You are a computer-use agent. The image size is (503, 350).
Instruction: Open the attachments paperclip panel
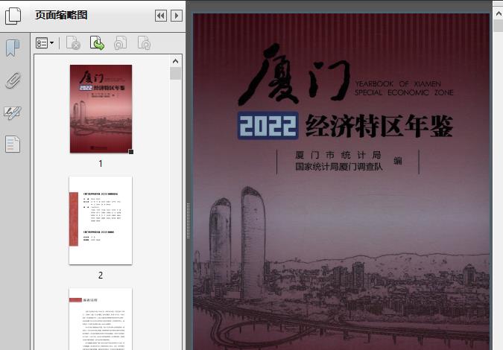coord(13,80)
